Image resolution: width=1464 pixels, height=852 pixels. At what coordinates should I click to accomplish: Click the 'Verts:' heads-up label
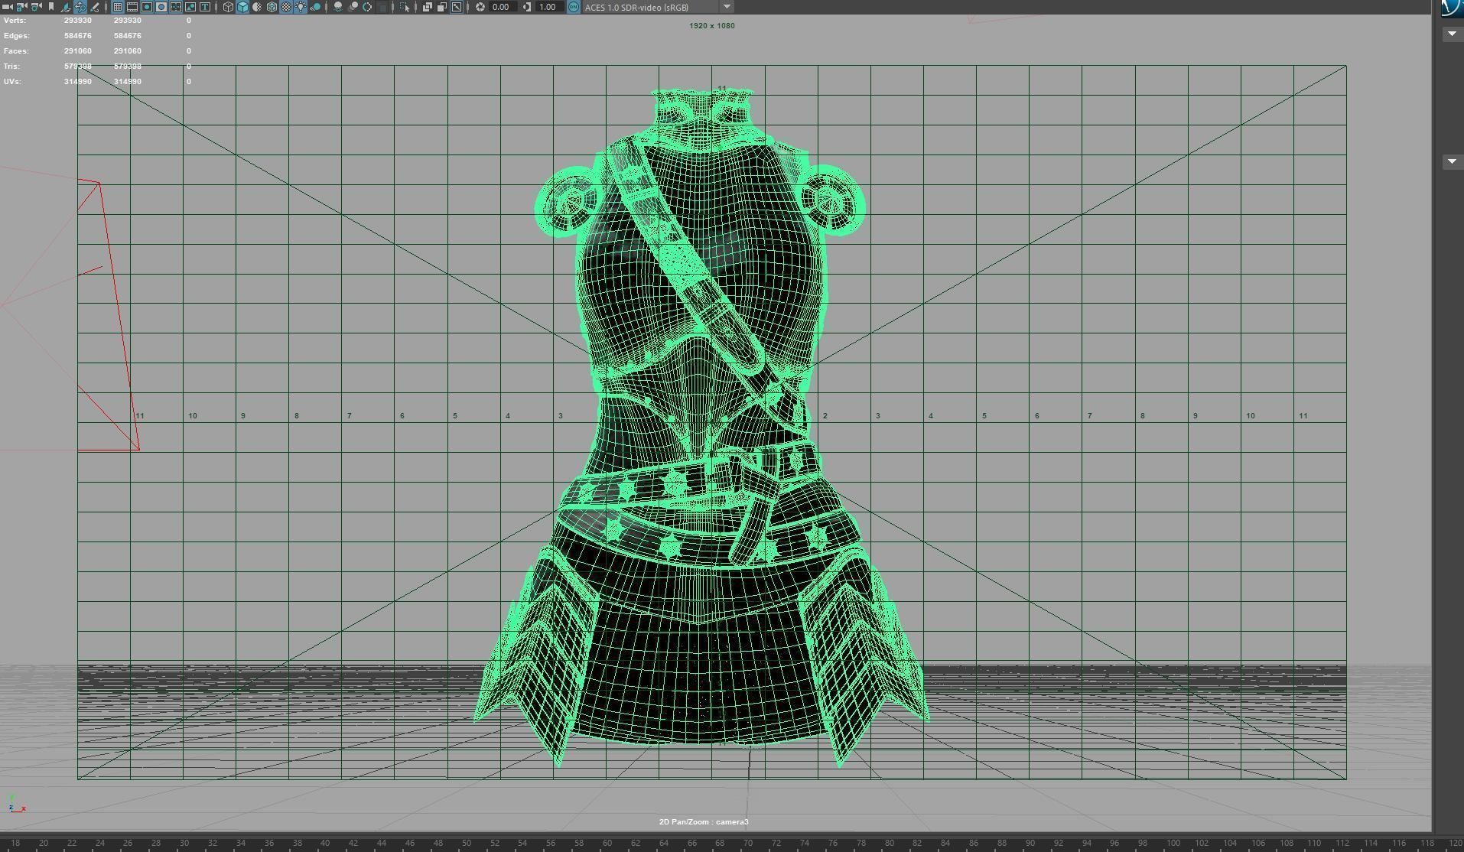(x=15, y=21)
